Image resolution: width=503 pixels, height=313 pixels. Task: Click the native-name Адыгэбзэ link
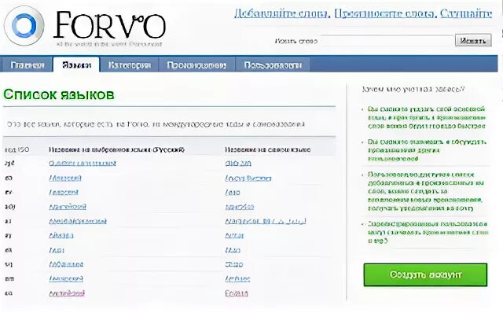[239, 206]
